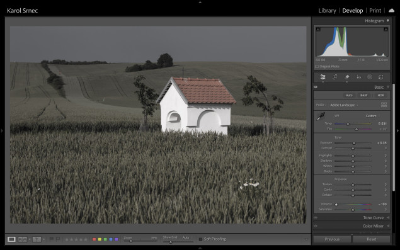Click the Vibrance slider handle

coord(336,204)
